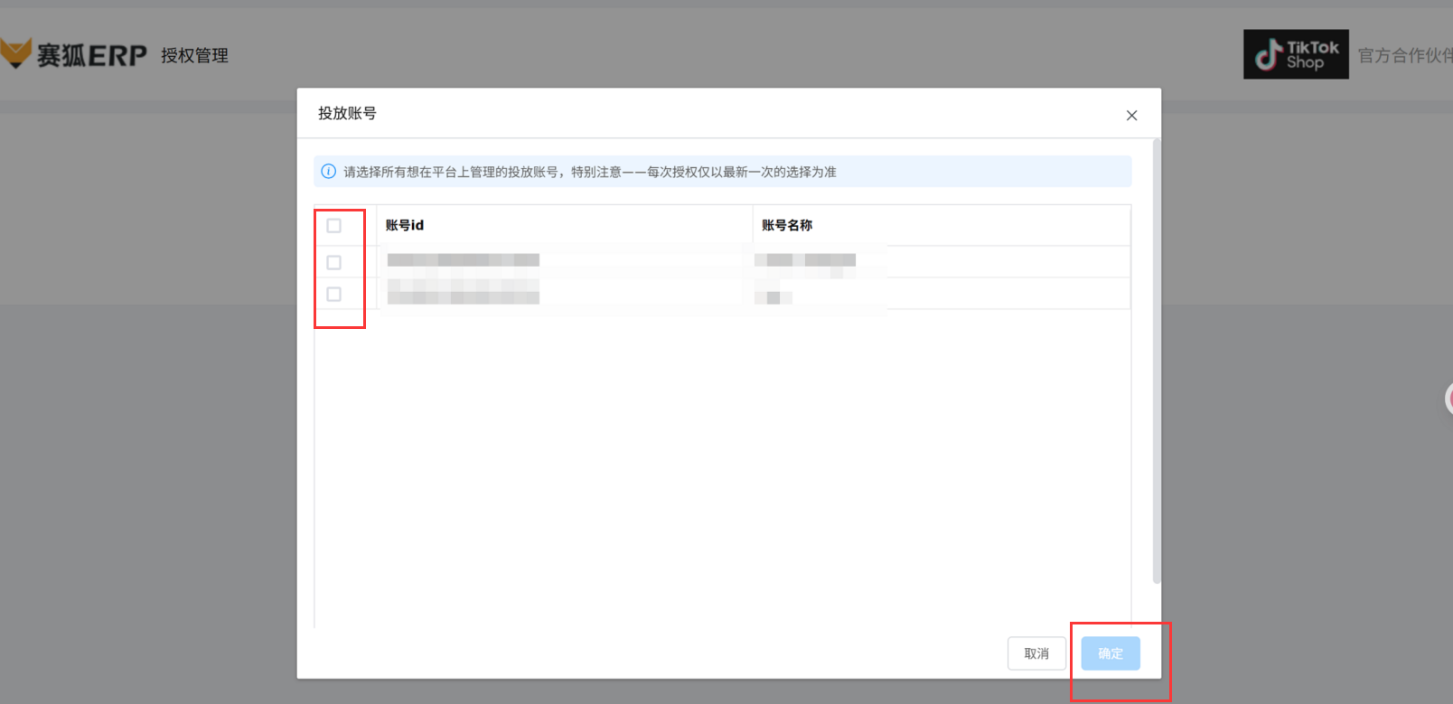Click the blue notice text about 投放账号
Screen dimensions: 1453x704
[589, 172]
